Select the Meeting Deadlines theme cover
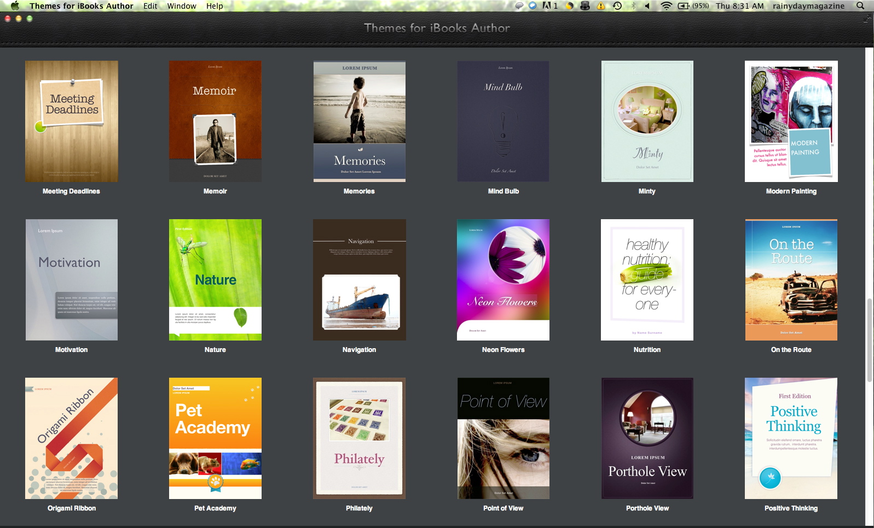This screenshot has height=528, width=874. tap(72, 121)
